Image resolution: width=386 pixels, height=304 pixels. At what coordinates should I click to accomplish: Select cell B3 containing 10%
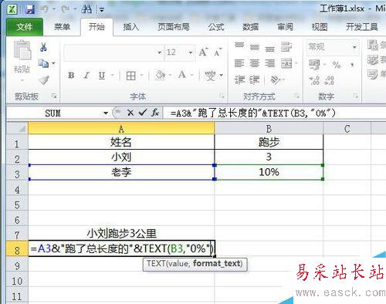coord(269,172)
